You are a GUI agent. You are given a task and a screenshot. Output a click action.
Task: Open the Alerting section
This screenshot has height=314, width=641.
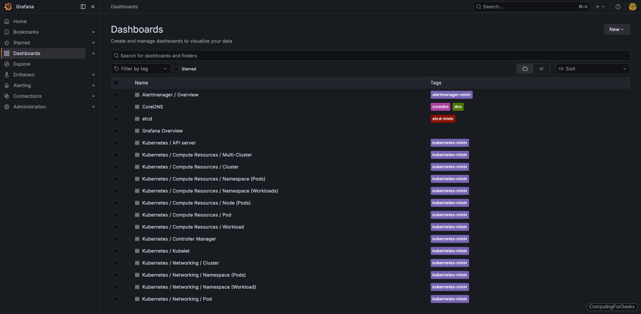[22, 85]
